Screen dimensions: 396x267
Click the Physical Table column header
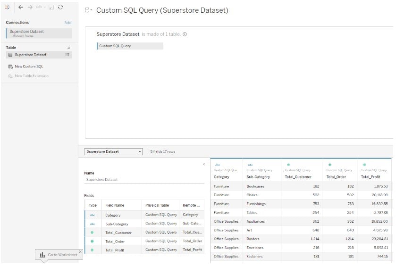pos(160,205)
